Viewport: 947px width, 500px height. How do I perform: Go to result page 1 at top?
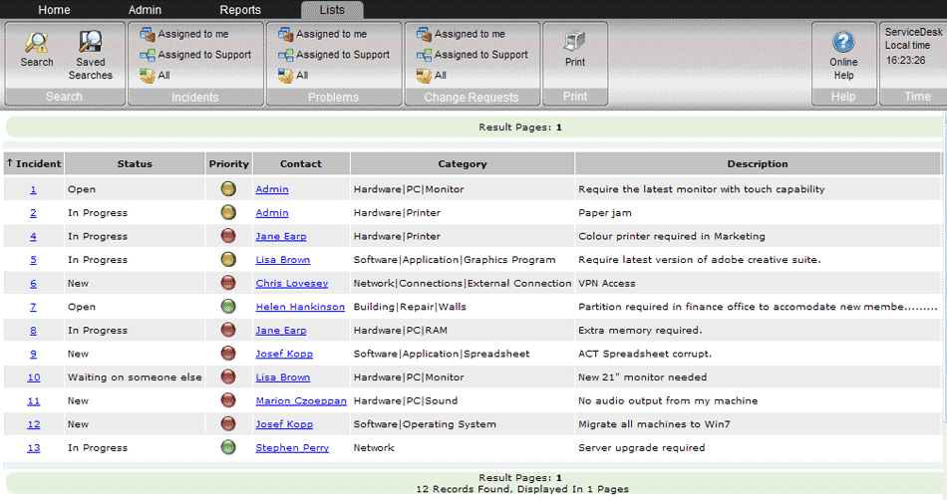[x=558, y=127]
